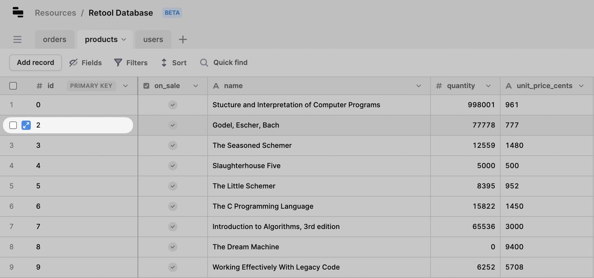Select the Slaughterhouse Five name cell
Viewport: 594px width, 278px height.
(319, 166)
